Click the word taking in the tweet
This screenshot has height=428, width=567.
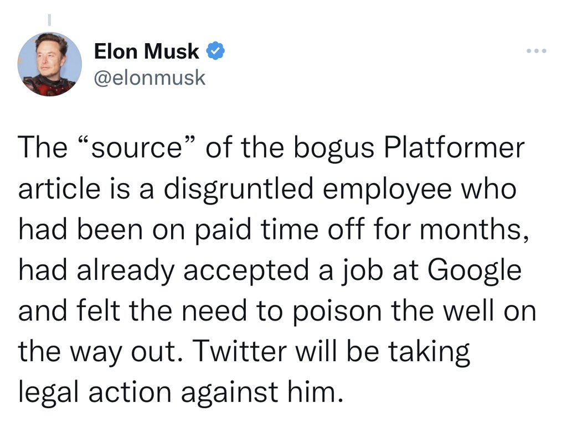[x=429, y=352]
